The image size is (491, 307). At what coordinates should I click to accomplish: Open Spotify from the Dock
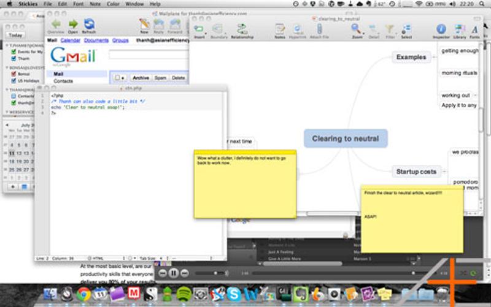tap(184, 294)
